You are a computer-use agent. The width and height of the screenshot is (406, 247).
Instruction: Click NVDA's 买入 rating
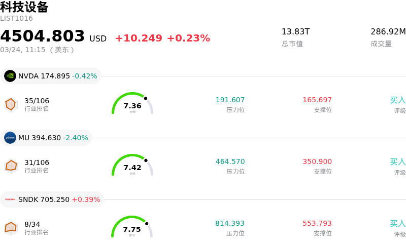[x=397, y=100]
